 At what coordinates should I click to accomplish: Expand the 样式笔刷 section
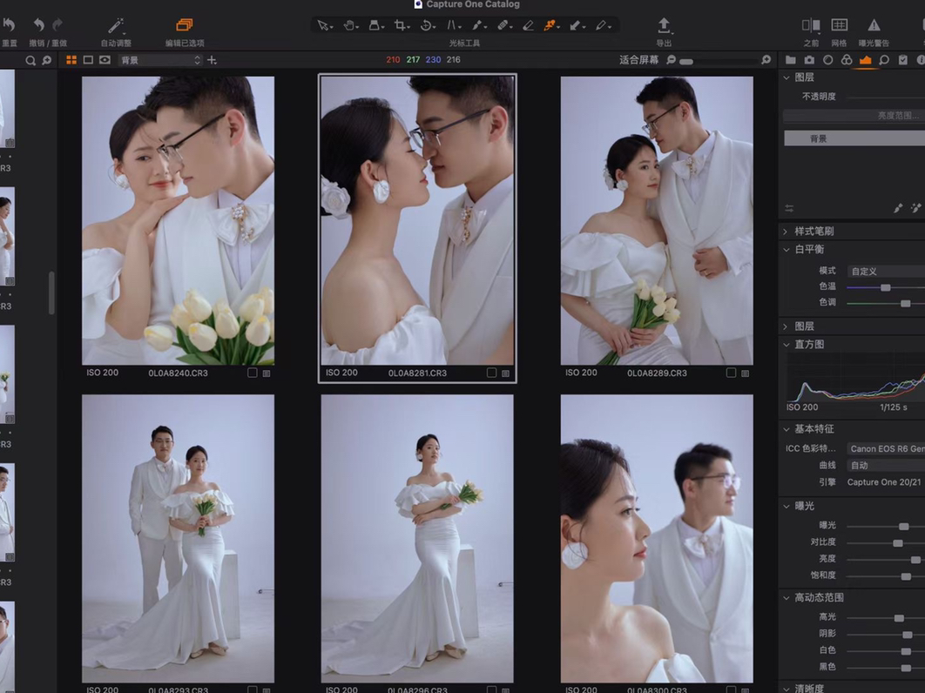click(787, 232)
